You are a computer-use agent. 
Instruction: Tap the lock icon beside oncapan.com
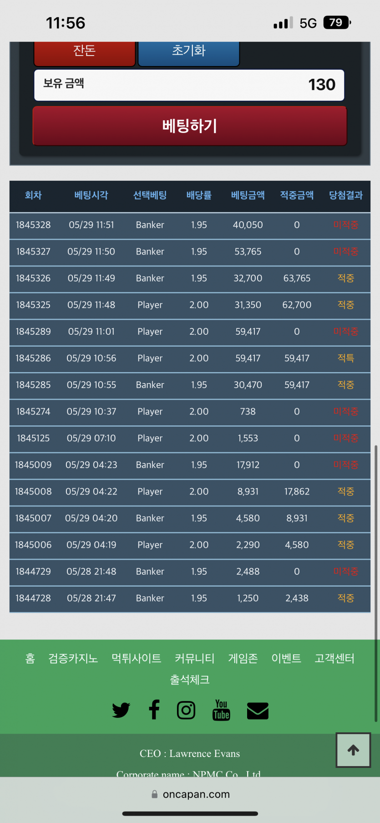click(x=155, y=794)
